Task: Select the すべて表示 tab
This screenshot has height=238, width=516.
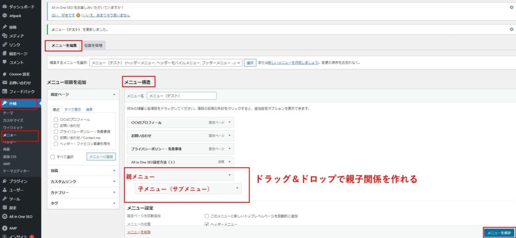Action: pyautogui.click(x=73, y=109)
